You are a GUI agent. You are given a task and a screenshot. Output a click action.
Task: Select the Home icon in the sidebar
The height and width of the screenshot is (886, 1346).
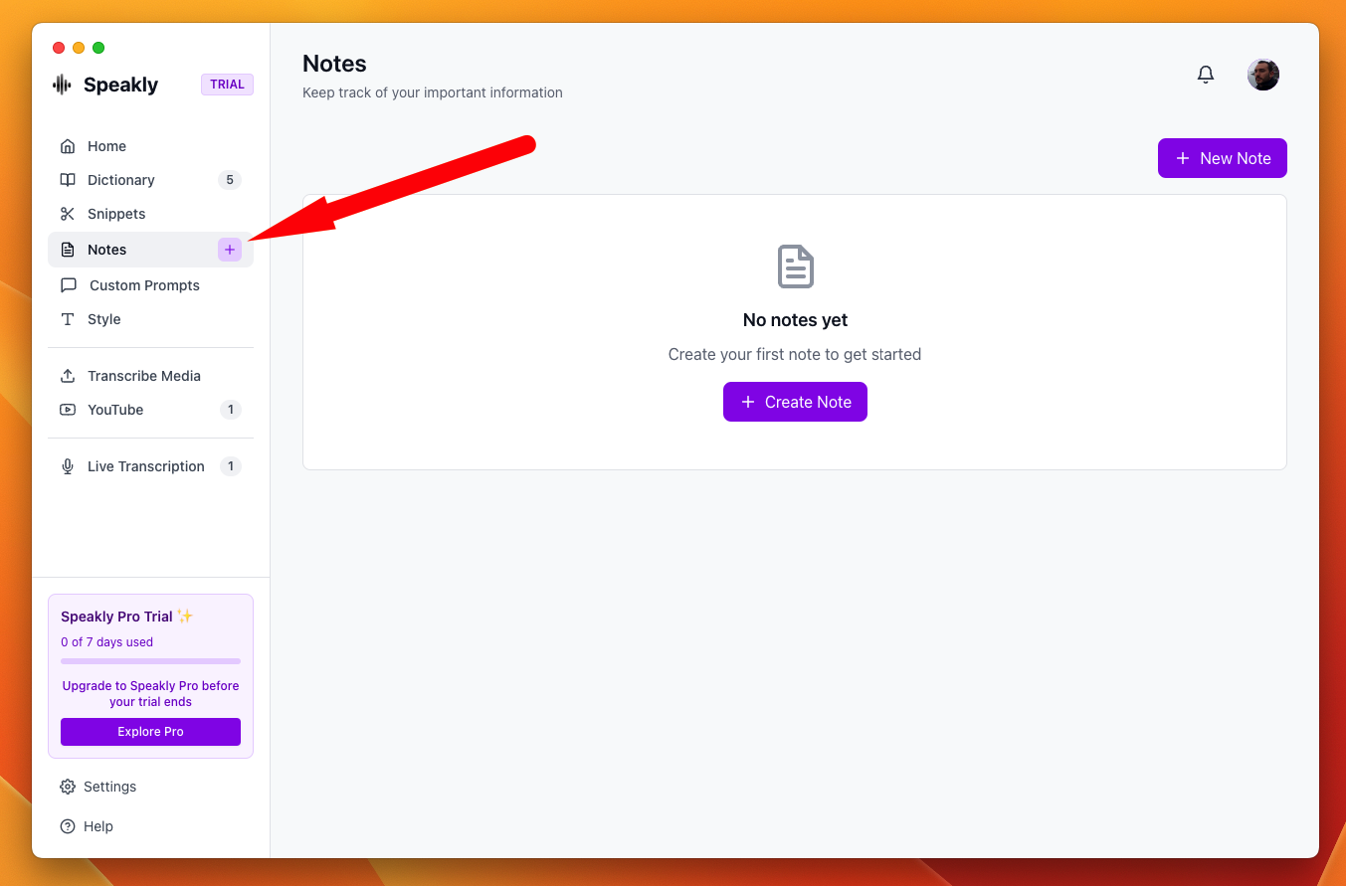67,145
